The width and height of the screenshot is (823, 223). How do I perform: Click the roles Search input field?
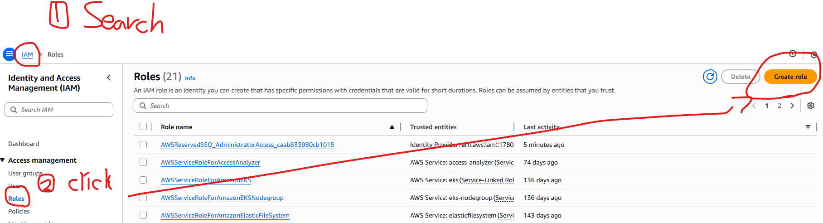point(281,106)
